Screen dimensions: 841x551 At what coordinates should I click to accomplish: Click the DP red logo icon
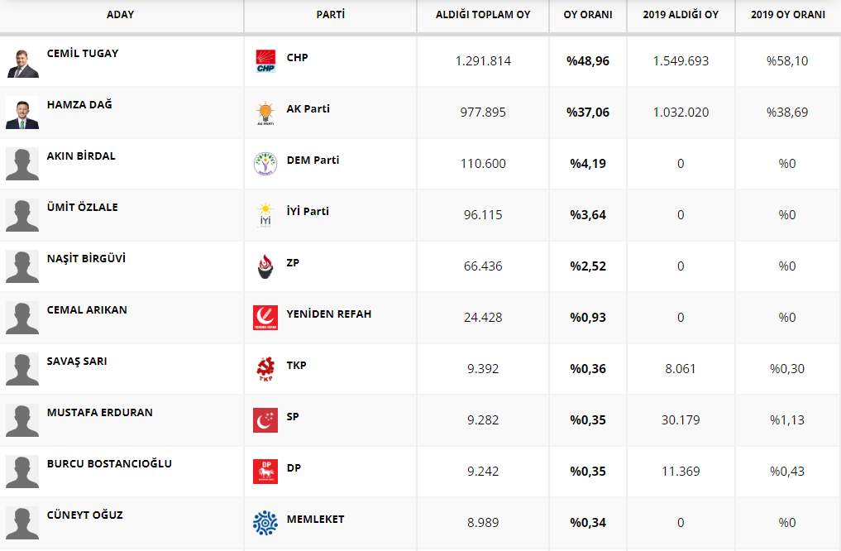click(x=265, y=472)
